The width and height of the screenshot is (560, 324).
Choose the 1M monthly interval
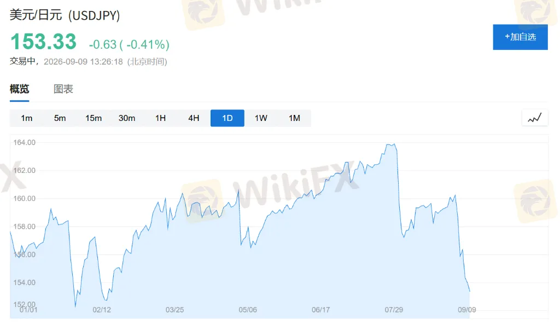tap(294, 118)
